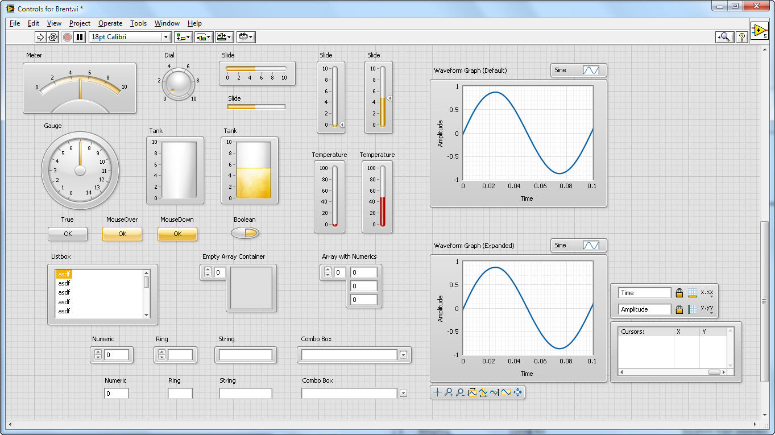This screenshot has height=435, width=775.
Task: Select the graph palette zoom-in tool
Action: coord(449,392)
